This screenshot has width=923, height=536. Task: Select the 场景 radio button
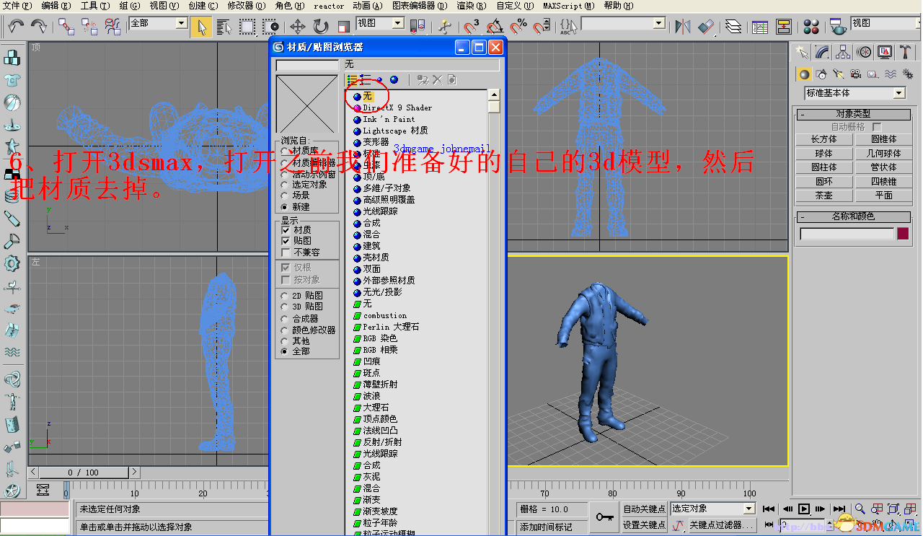pos(284,195)
